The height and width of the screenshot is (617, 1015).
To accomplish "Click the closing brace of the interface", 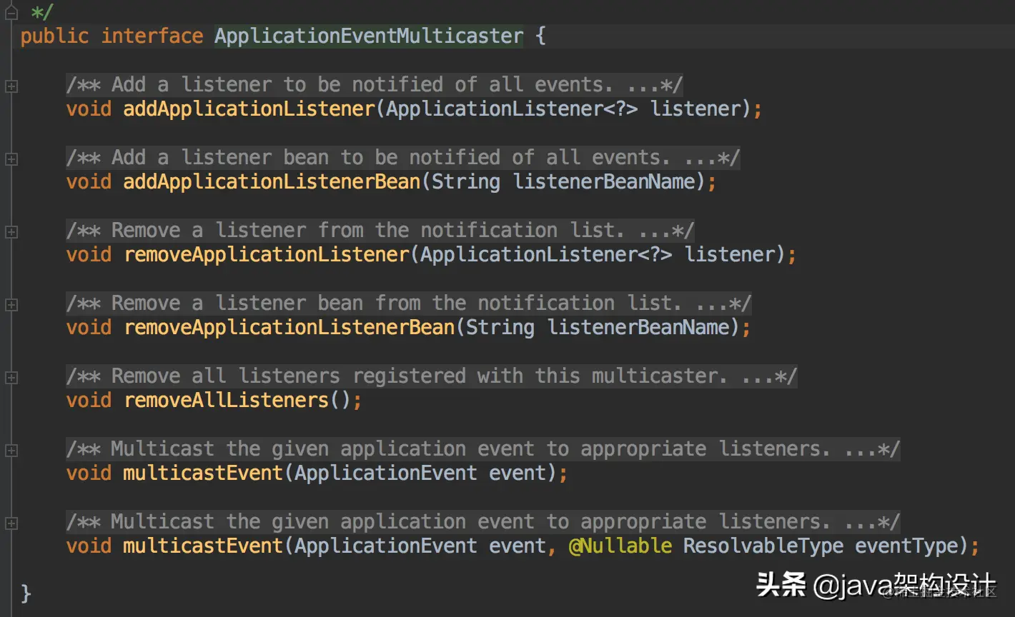I will click(26, 593).
